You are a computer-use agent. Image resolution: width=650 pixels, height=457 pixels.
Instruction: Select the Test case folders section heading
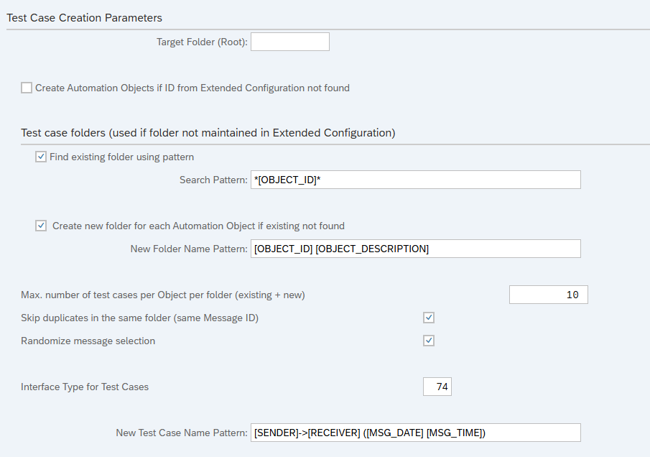click(208, 133)
